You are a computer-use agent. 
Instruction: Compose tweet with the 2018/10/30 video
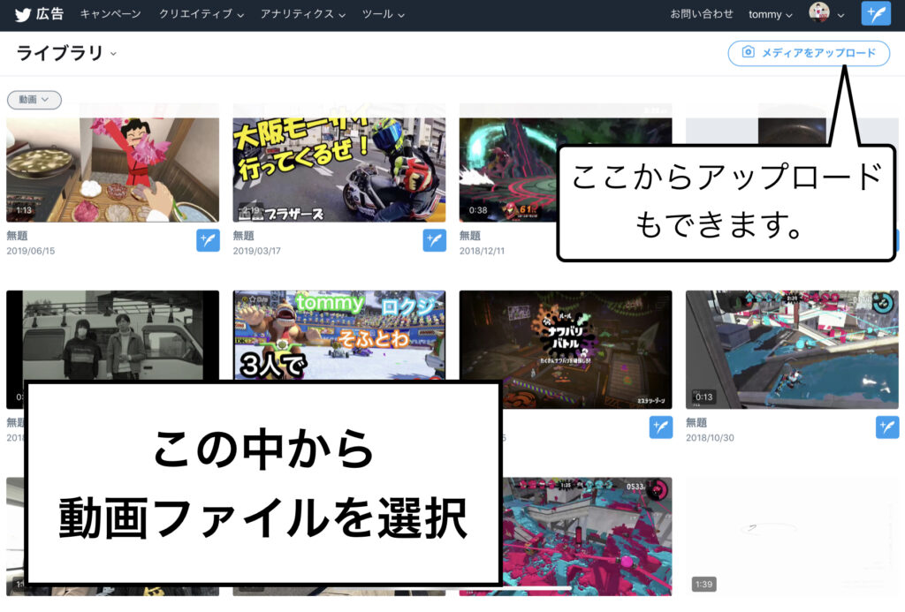pyautogui.click(x=887, y=427)
